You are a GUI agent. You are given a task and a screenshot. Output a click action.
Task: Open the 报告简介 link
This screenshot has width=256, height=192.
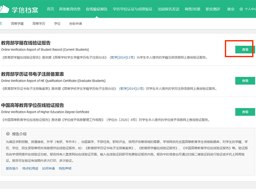[x=12, y=169]
